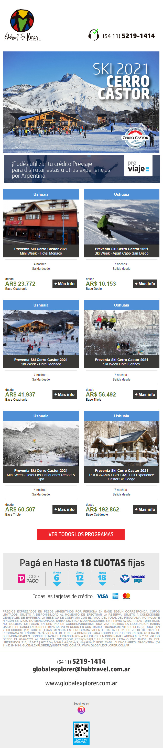Screen dimensions: 163x748
Task: Click the Mastercard icon
Action: pos(126,596)
